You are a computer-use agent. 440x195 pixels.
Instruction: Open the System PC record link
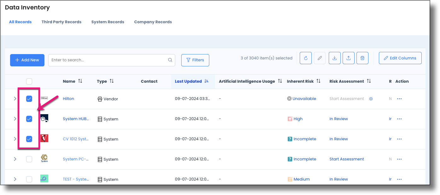click(76, 159)
